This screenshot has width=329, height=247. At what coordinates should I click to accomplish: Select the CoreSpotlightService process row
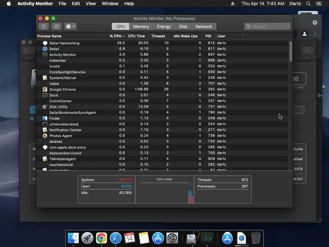[x=162, y=72]
